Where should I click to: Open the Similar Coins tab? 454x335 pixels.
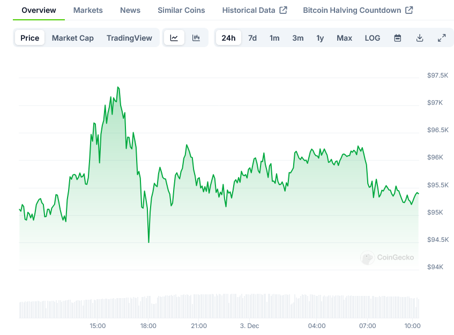[181, 10]
